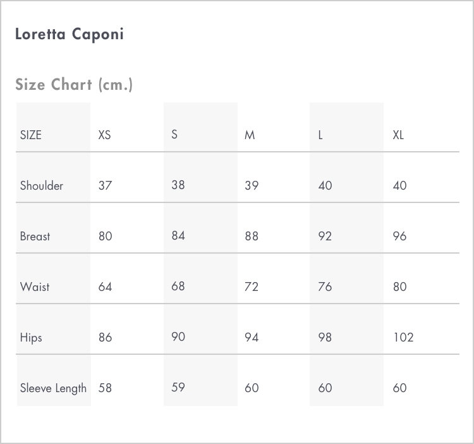Select the S size column header
474x444 pixels.
(x=174, y=134)
